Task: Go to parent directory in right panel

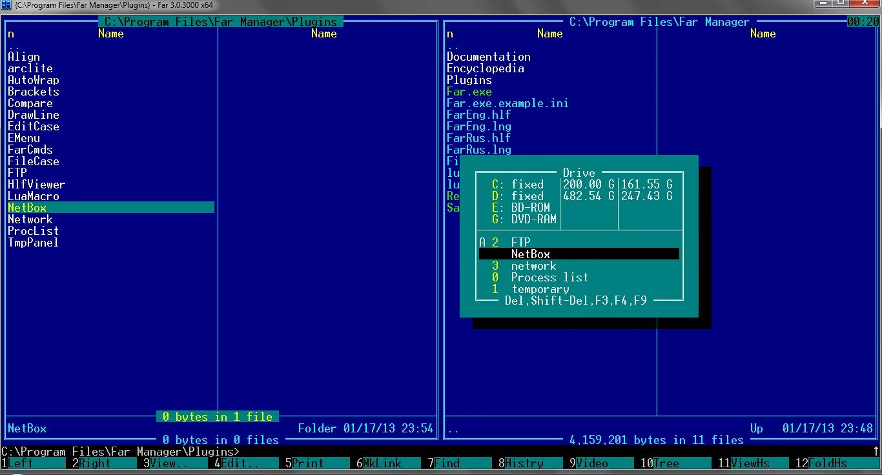Action: click(453, 46)
